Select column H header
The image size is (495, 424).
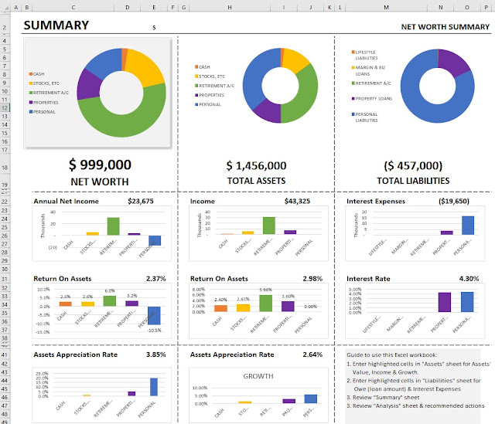click(x=230, y=7)
